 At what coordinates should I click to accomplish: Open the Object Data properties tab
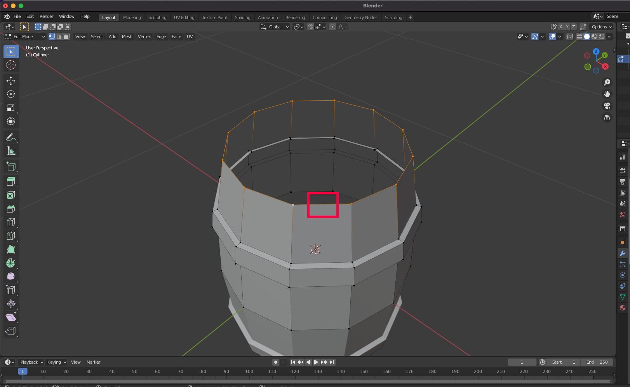pyautogui.click(x=623, y=297)
